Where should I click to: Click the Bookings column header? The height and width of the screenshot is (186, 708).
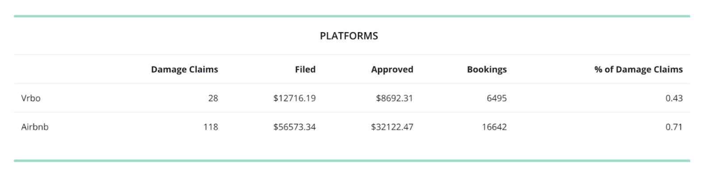pos(486,69)
